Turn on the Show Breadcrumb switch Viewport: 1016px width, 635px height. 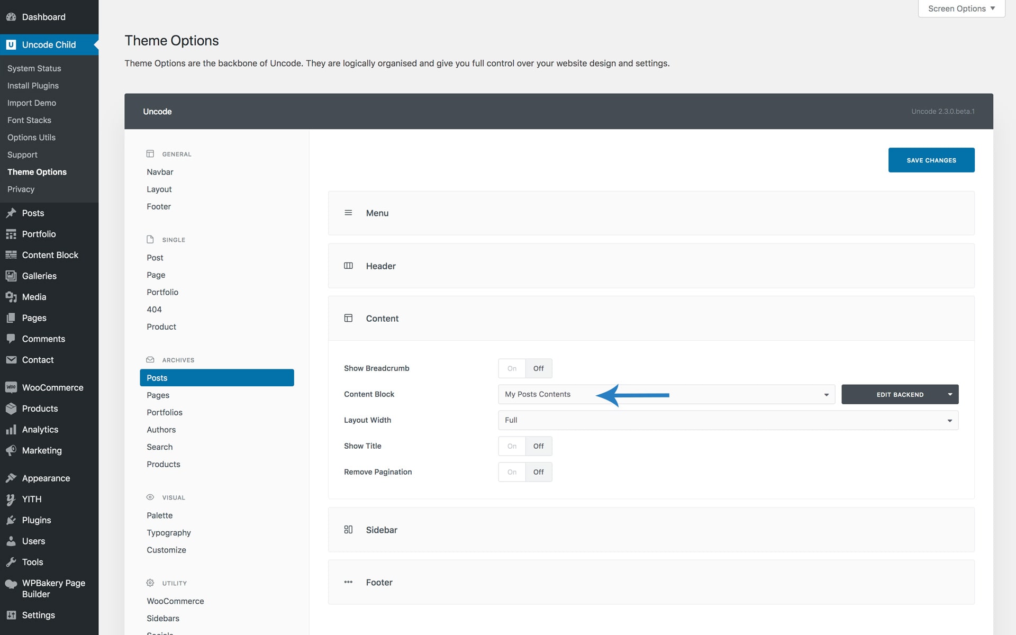[x=512, y=368]
